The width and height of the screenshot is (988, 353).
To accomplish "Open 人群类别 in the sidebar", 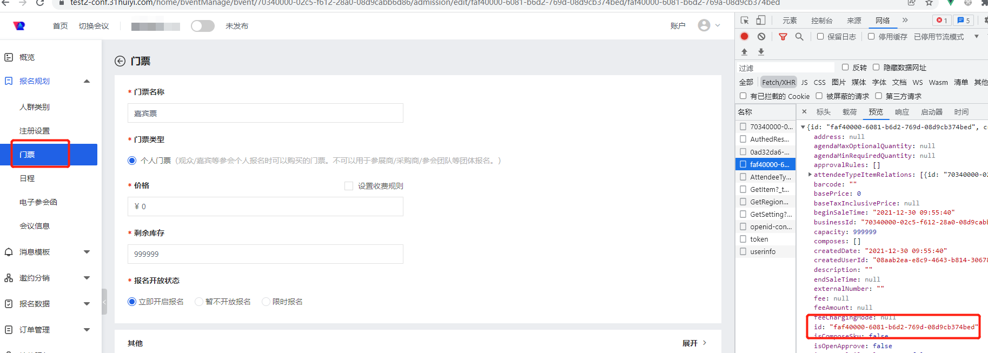I will [35, 107].
